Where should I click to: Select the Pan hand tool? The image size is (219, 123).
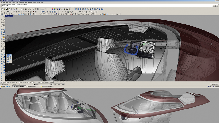click(21, 9)
